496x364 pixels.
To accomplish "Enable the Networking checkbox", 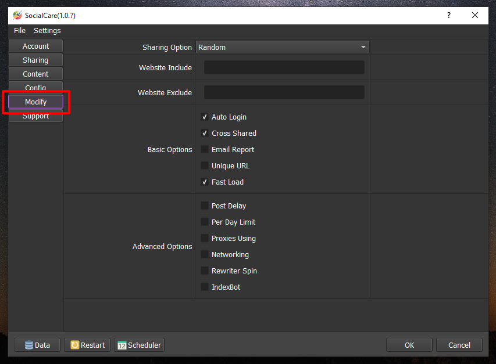I will coord(205,254).
